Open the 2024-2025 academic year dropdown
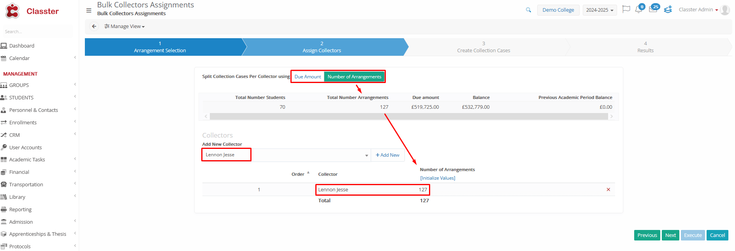The width and height of the screenshot is (735, 251). click(x=600, y=10)
